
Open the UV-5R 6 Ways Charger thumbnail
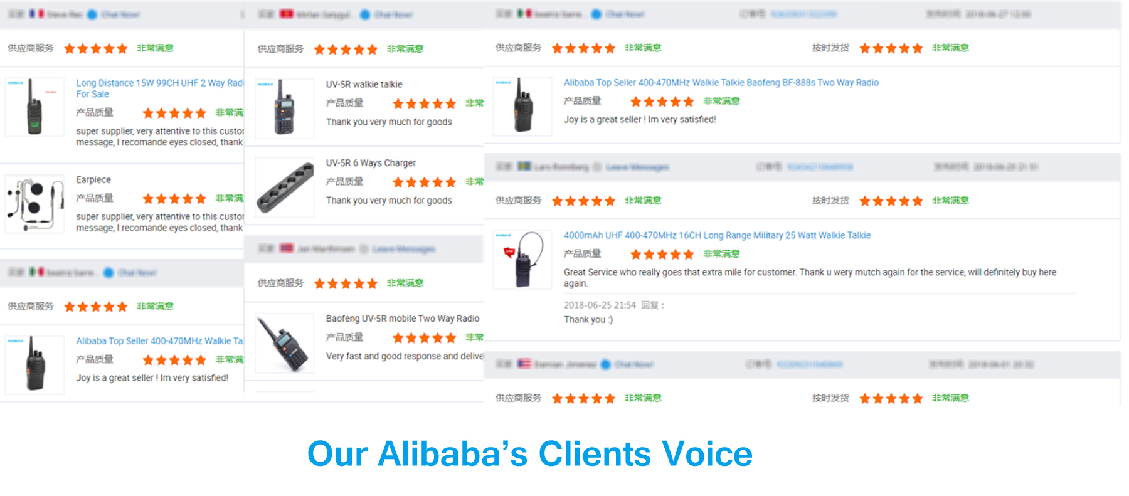click(285, 187)
